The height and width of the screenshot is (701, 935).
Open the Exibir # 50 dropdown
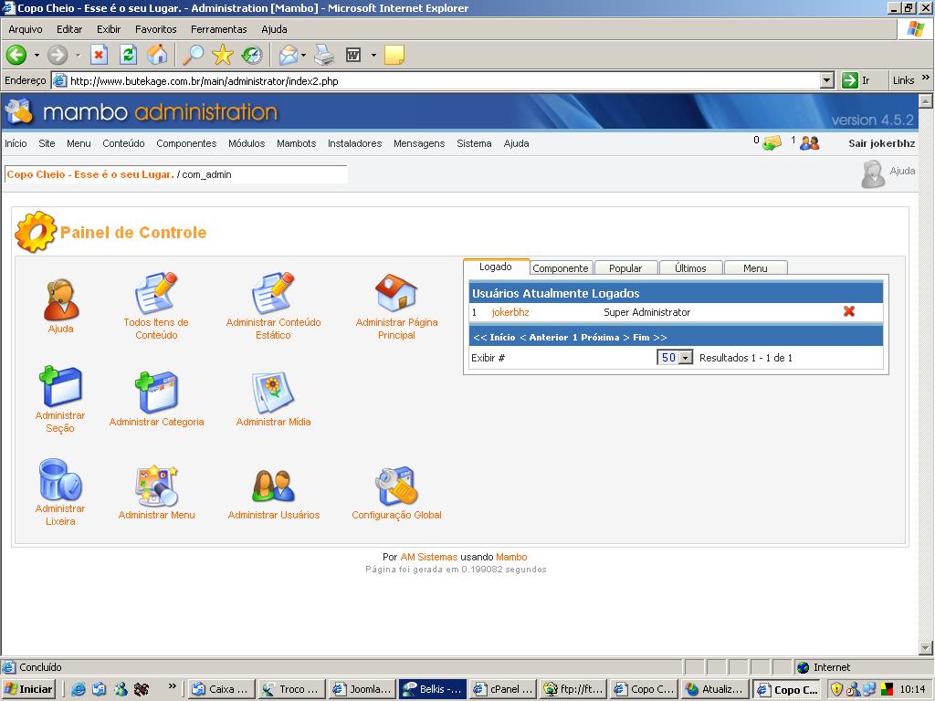[686, 358]
